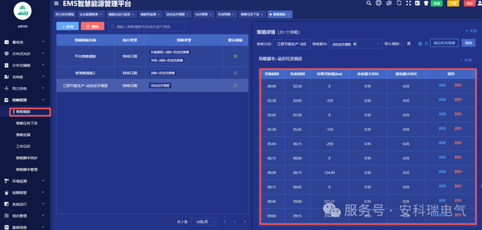
Task: Click the refresh icon in top bar
Action: point(399,3)
